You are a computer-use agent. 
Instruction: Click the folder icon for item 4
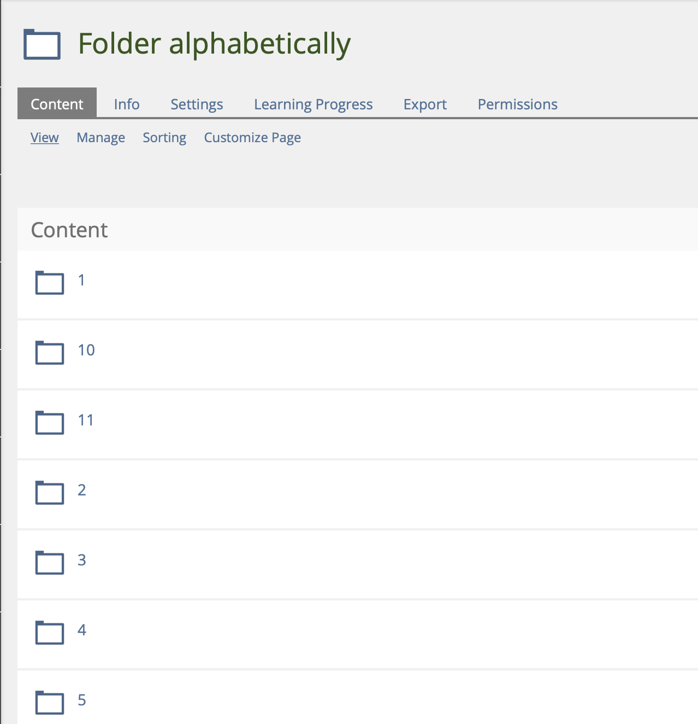[50, 632]
